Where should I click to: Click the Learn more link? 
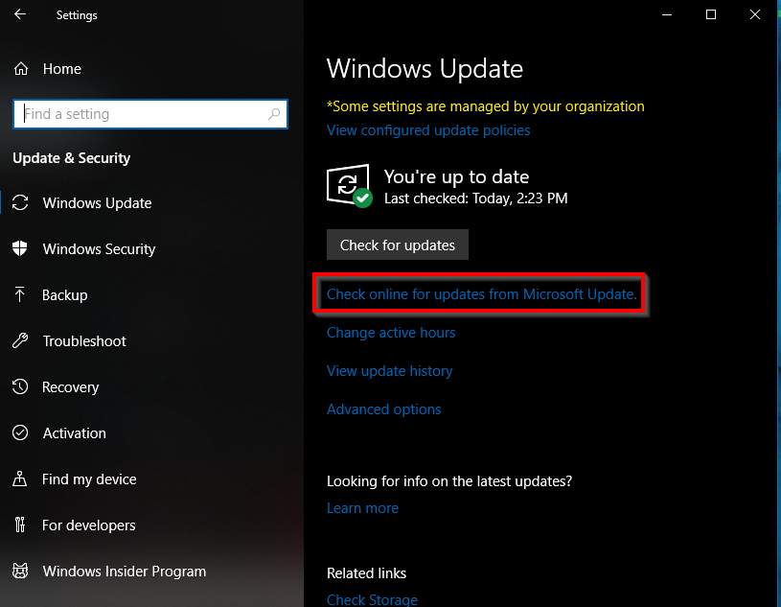click(x=362, y=508)
